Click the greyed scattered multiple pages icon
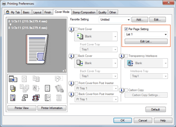Screen dimensions: 176x127 (x=24, y=88)
